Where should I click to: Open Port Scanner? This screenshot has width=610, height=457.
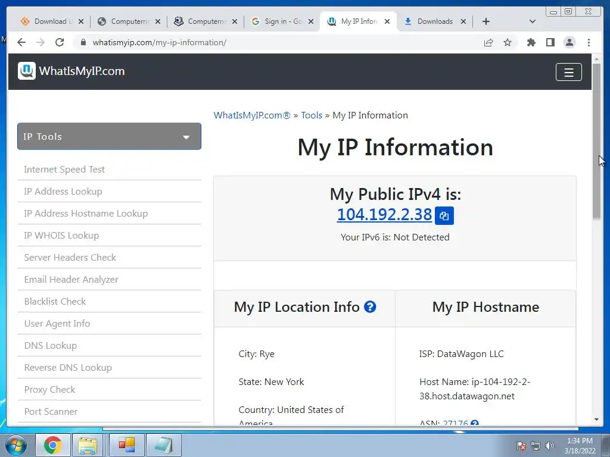tap(51, 412)
